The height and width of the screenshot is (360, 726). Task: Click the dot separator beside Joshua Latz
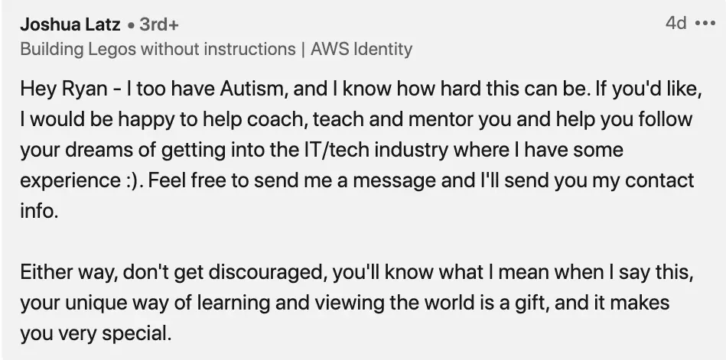131,24
